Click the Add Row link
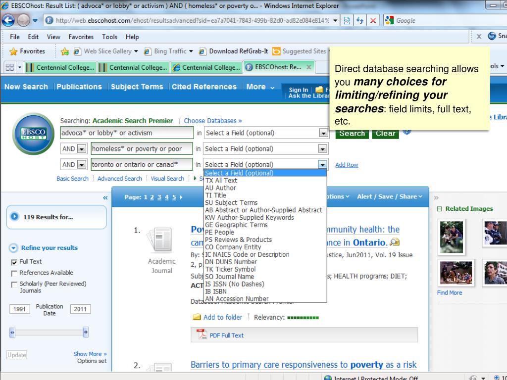This screenshot has height=380, width=507. 347,165
